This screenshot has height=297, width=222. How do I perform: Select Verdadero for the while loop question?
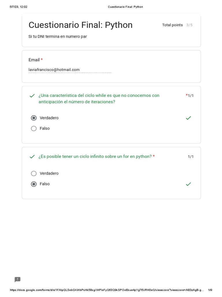pyautogui.click(x=34, y=118)
